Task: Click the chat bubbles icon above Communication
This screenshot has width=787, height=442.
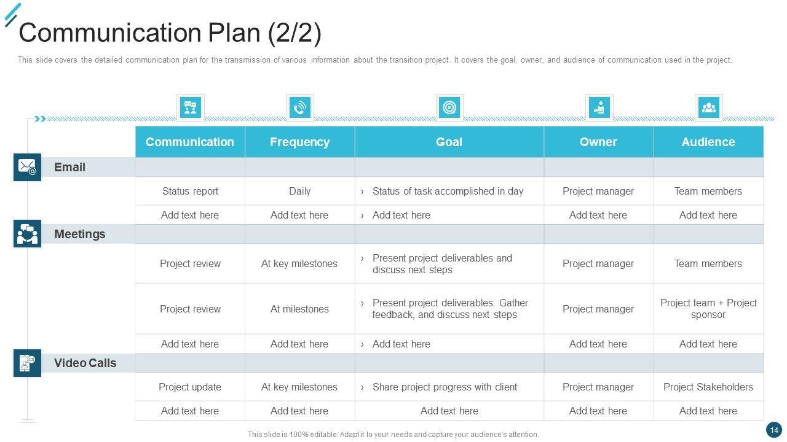Action: [x=190, y=108]
